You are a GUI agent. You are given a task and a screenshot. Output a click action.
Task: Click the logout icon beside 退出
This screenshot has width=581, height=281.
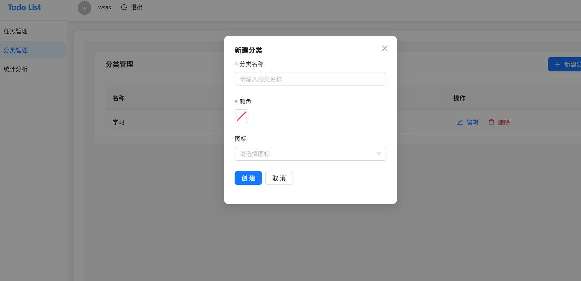point(124,7)
